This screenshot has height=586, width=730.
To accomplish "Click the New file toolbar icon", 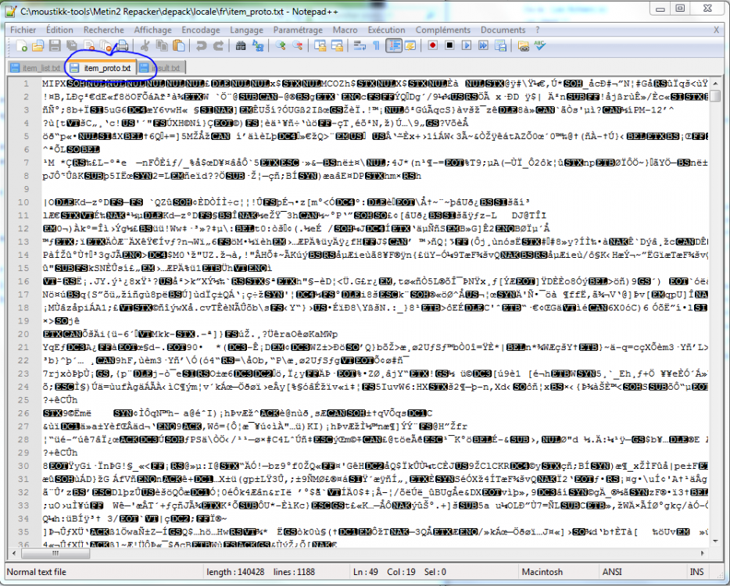I will coord(21,45).
